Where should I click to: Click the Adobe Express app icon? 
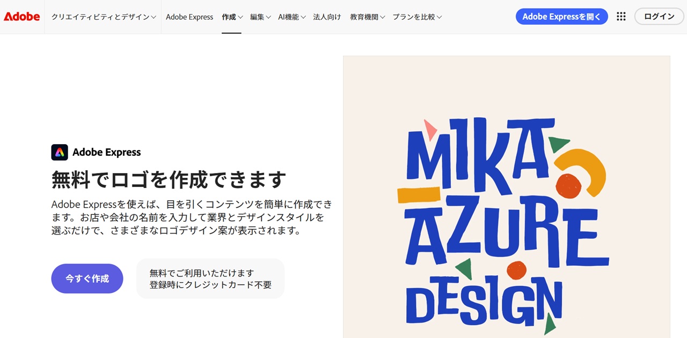click(60, 152)
